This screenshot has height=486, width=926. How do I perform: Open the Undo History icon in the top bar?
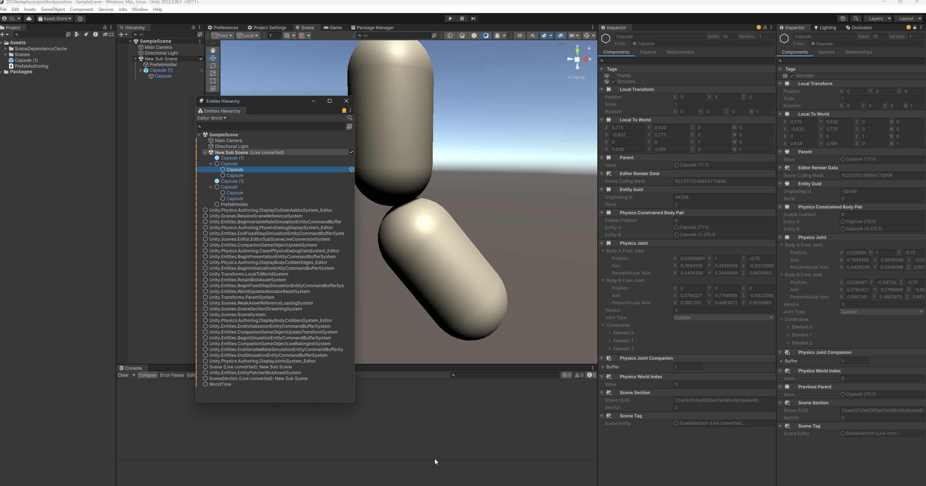pos(843,18)
